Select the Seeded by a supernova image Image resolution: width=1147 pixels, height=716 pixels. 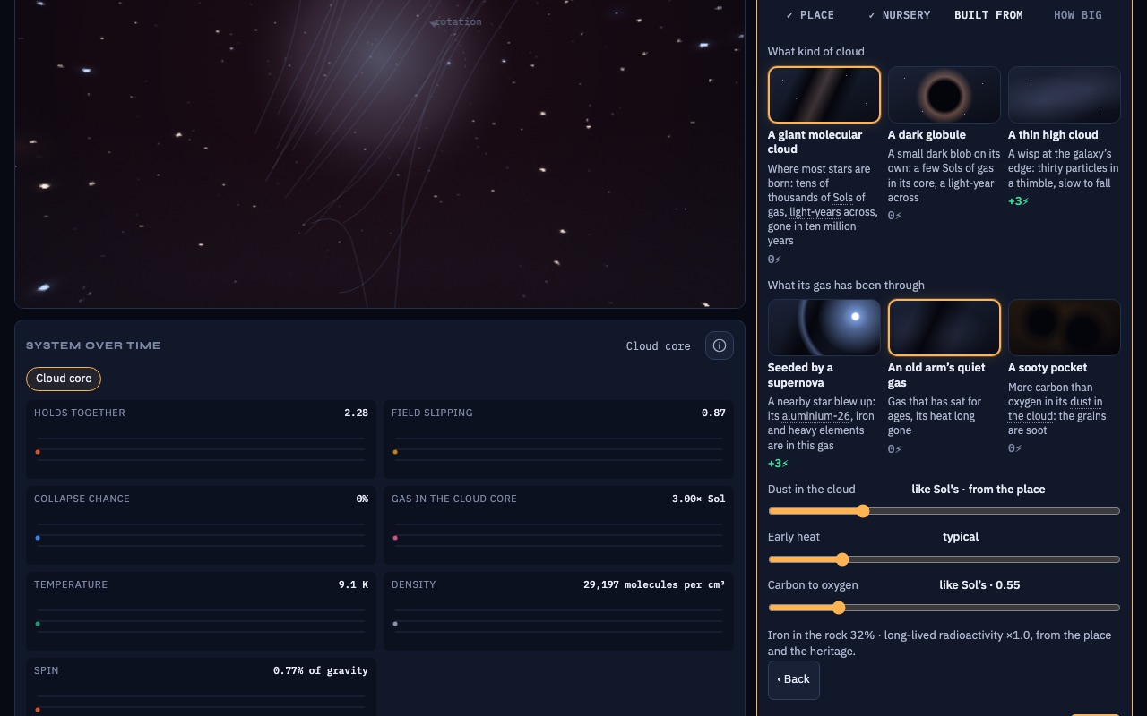click(824, 328)
